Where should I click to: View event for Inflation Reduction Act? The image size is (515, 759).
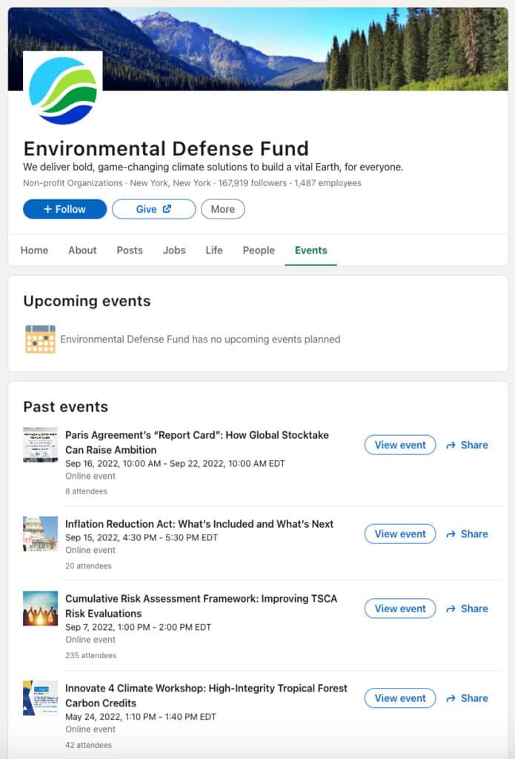[x=400, y=534]
